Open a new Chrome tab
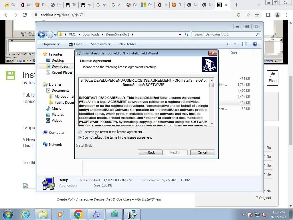Screen dimensions: 293x220 [x=237, y=5]
